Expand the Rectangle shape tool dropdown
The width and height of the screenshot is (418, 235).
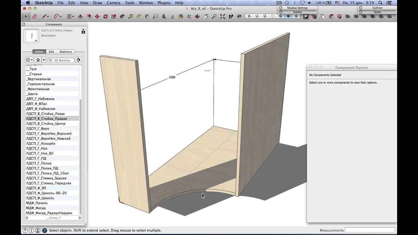coord(73,17)
